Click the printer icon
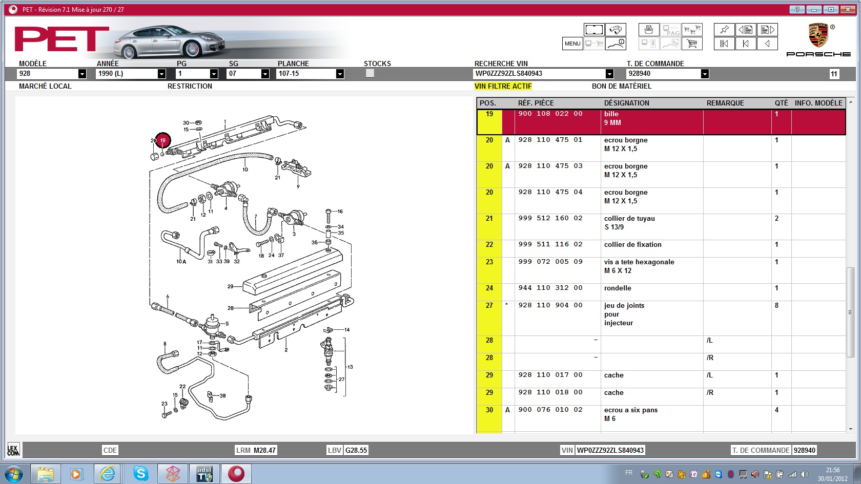The height and width of the screenshot is (484, 861). [649, 30]
